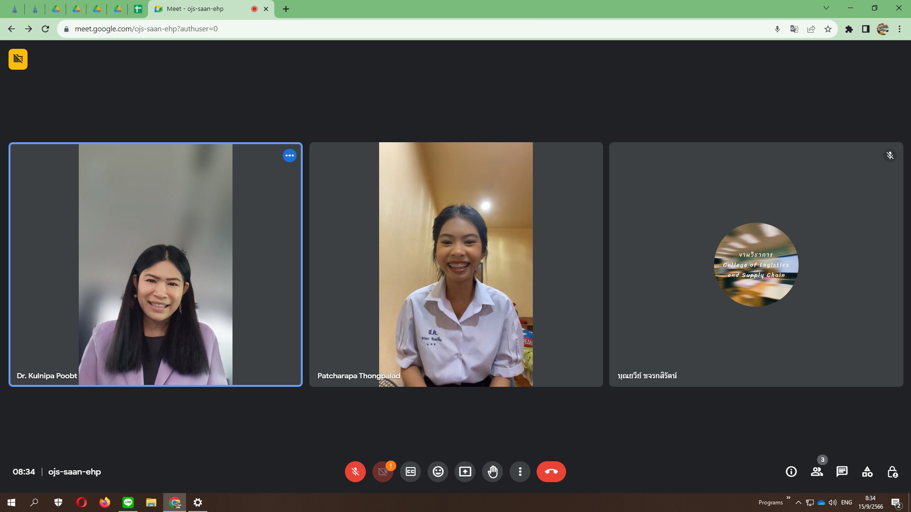Turn on the camera button

click(x=382, y=472)
